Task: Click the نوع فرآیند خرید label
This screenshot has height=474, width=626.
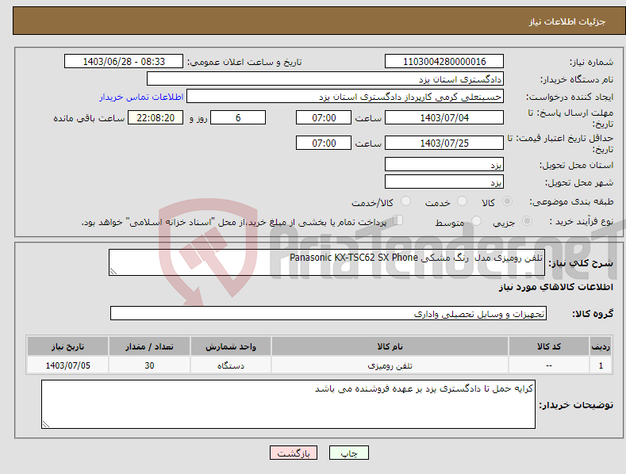Action: 582,221
